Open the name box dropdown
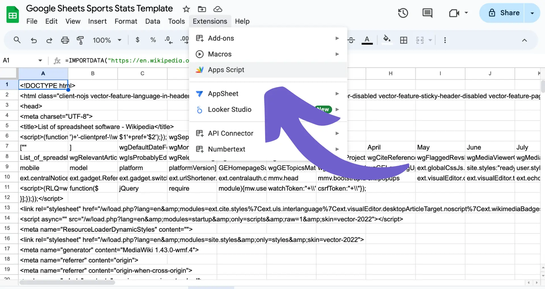Viewport: 545px width, 289px height. [x=40, y=60]
